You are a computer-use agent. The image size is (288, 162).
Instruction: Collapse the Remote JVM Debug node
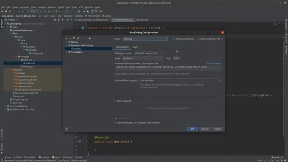click(x=66, y=45)
